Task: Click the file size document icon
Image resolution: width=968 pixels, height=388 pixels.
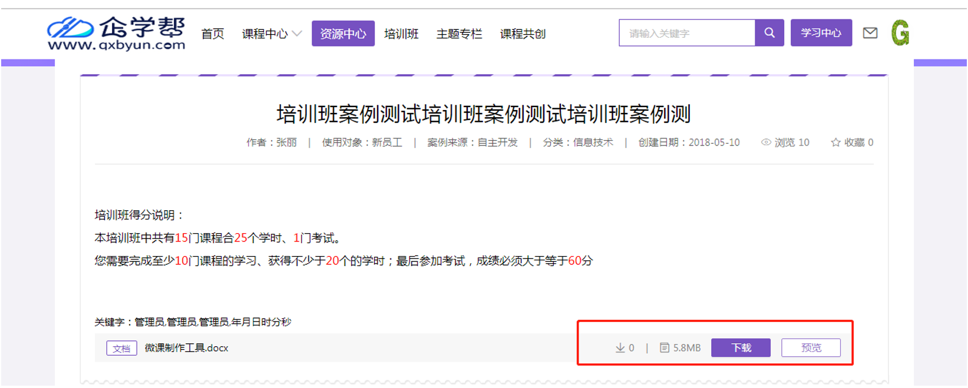Action: [x=665, y=348]
